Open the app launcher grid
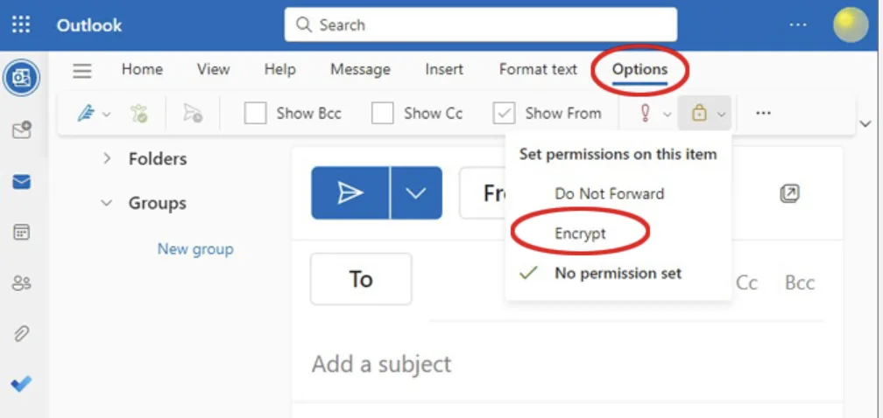 pos(21,24)
